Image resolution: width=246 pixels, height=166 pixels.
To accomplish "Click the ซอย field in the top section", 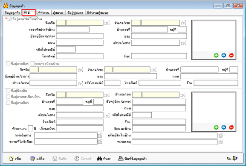I will [x=159, y=36].
